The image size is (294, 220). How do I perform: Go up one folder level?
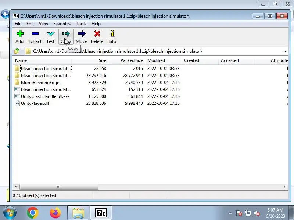(x=17, y=51)
